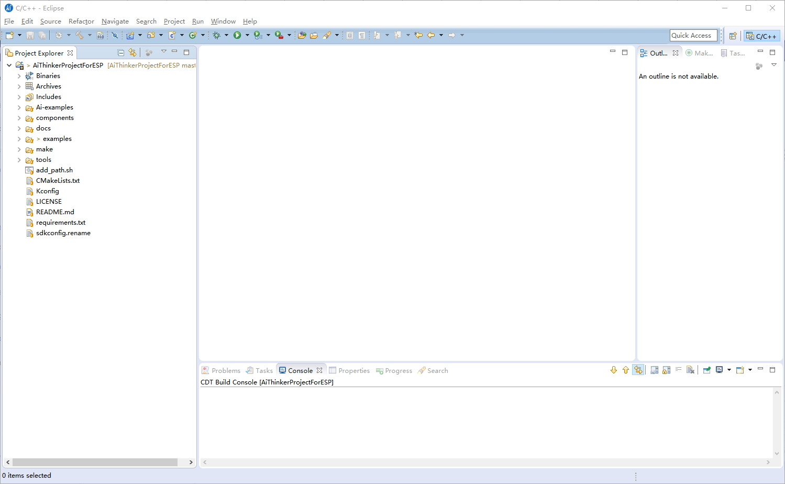Click the Debug bug icon in toolbar
785x484 pixels.
(216, 35)
